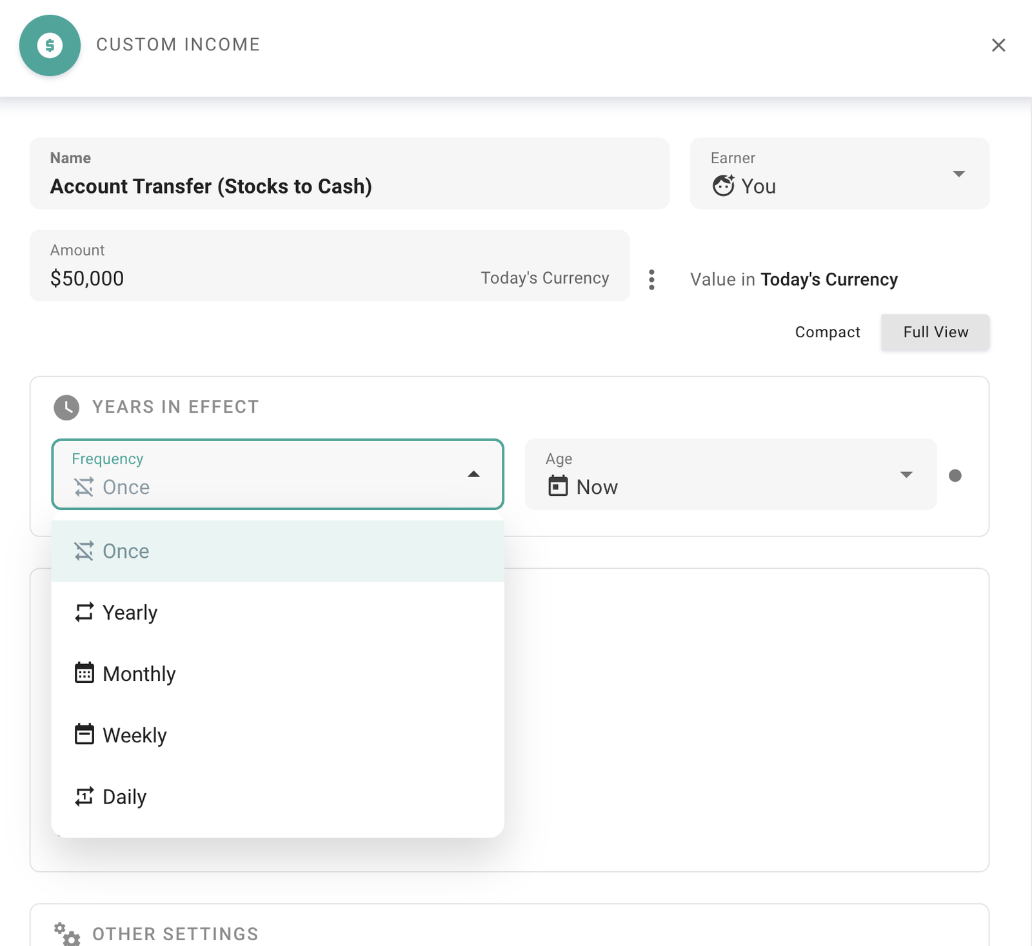Image resolution: width=1032 pixels, height=946 pixels.
Task: Click the three-dot menu beside Amount
Action: click(x=651, y=279)
